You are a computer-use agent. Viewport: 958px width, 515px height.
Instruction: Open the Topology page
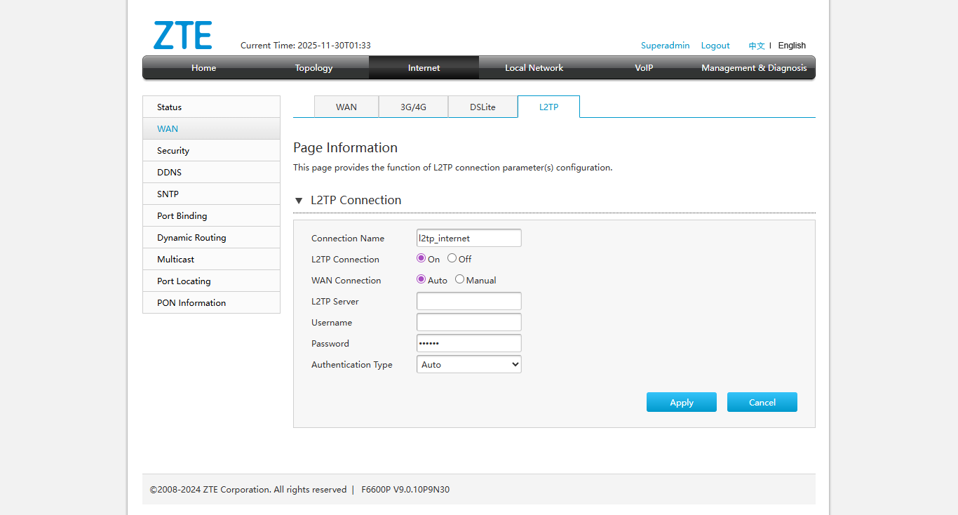(x=313, y=68)
